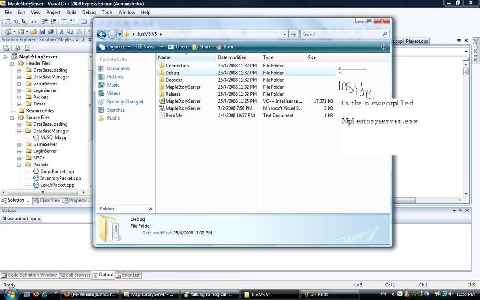Screen dimensions: 480x300
Task: Click the Explorer help question-mark icon
Action: click(383, 47)
